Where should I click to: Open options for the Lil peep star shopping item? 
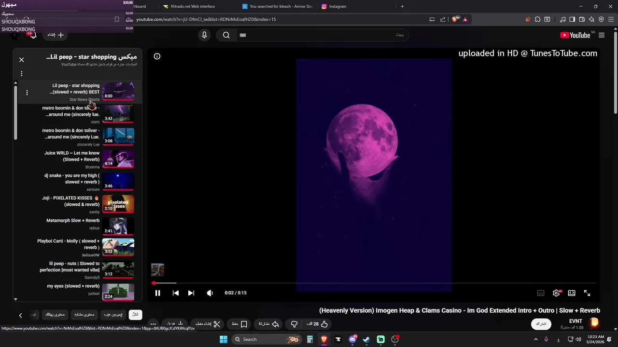tap(27, 93)
